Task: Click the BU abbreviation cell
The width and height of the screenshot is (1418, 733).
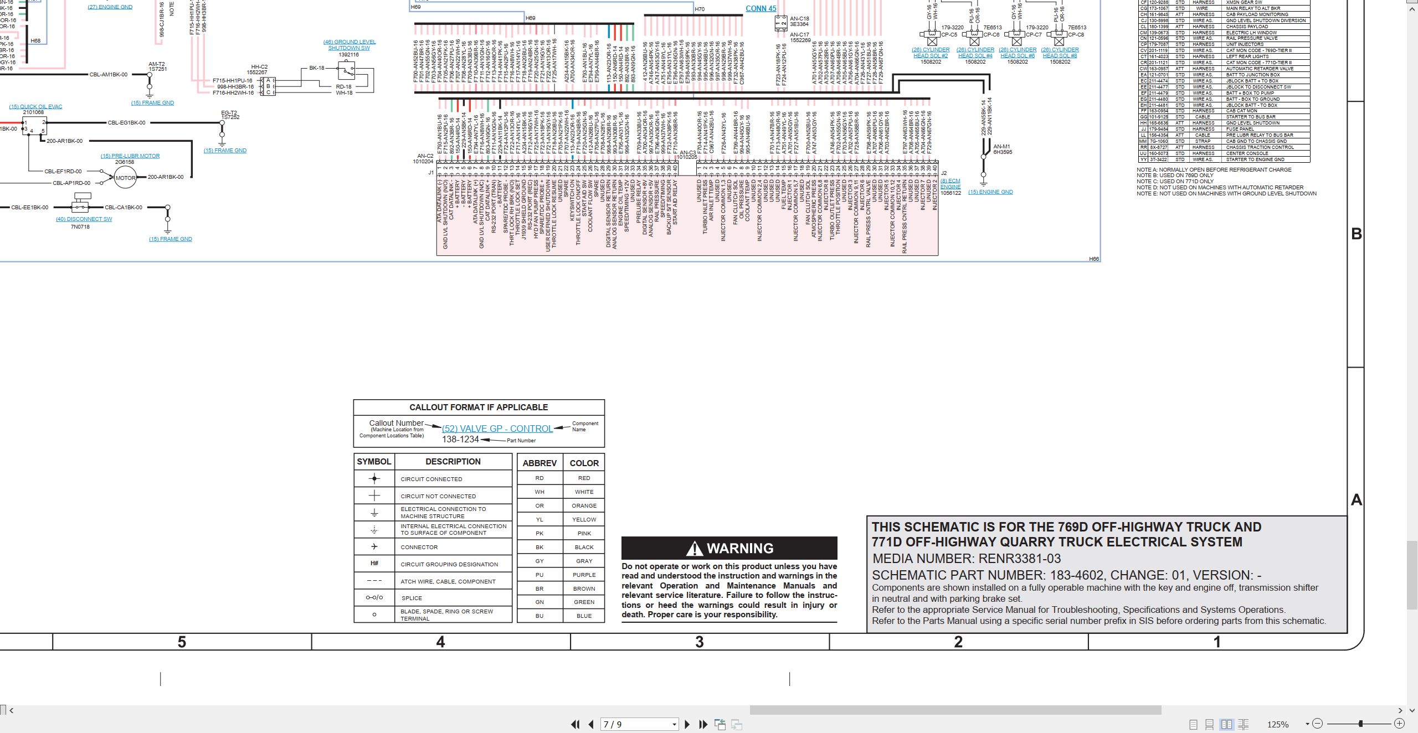Action: 540,616
